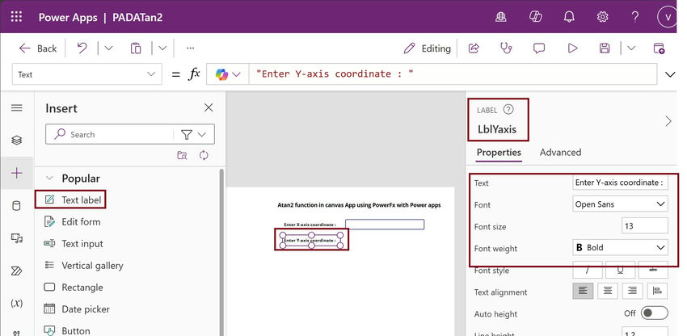Screen dimensions: 687x336
Task: Expand save options dropdown
Action: pyautogui.click(x=631, y=48)
